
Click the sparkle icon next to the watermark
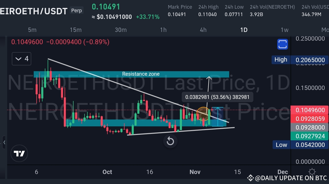pyautogui.click(x=250, y=177)
